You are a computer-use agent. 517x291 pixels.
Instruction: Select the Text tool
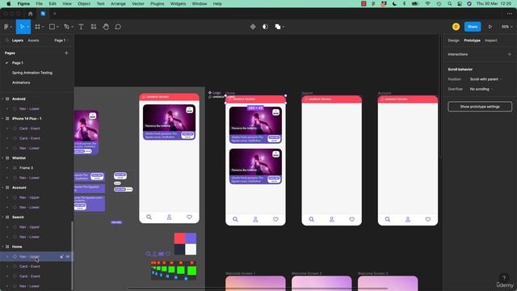(x=81, y=27)
